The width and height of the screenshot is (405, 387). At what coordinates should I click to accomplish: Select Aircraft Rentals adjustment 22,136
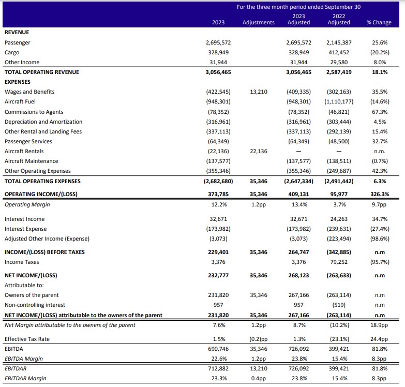point(259,151)
